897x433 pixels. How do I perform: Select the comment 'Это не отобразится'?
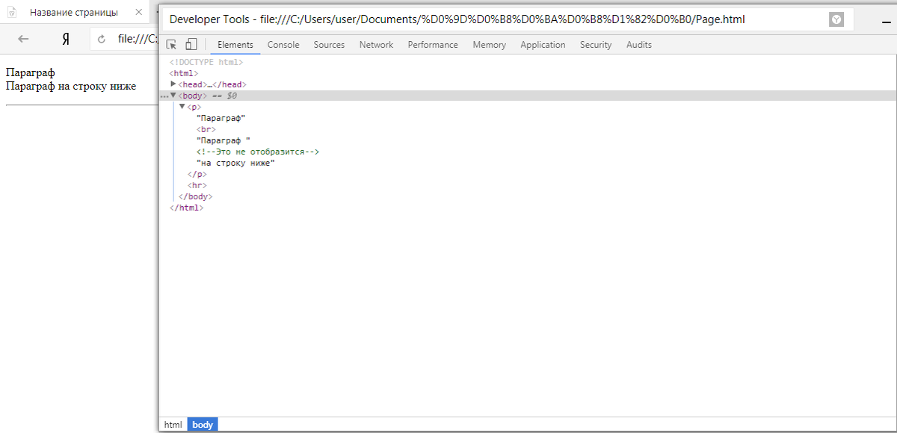coord(258,152)
